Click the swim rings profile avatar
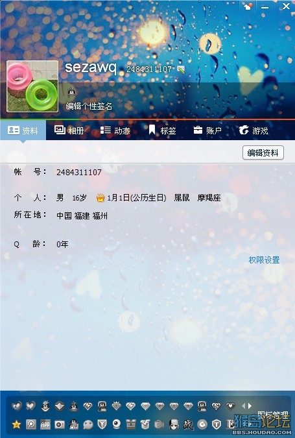Screen dimensions: 295x438 (x=32, y=86)
